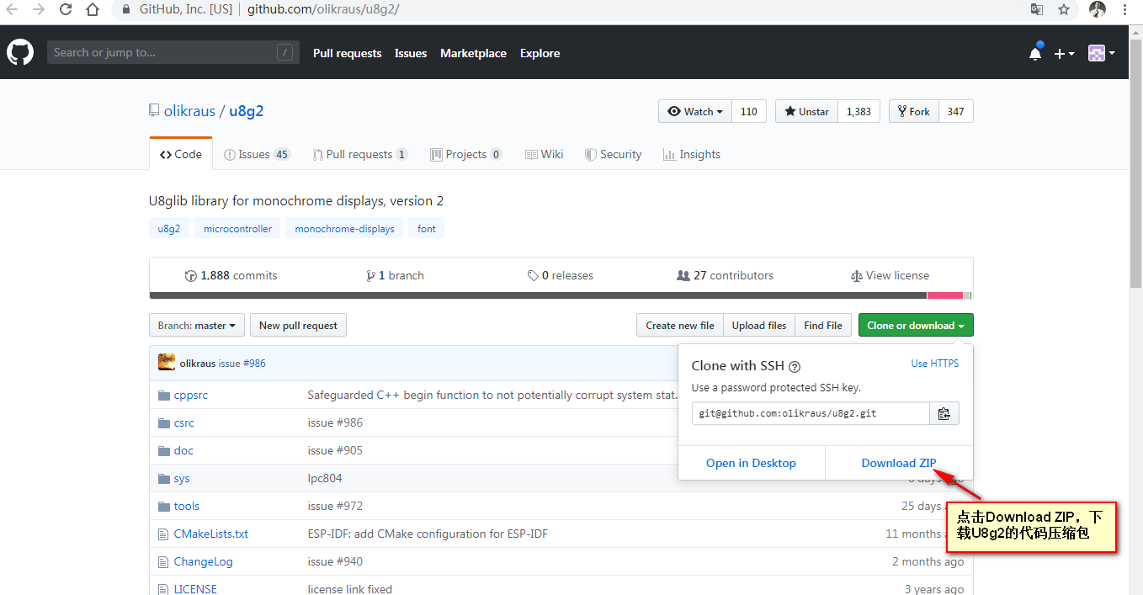Click the Create new file button
Viewport: 1143px width, 595px height.
[x=680, y=326]
